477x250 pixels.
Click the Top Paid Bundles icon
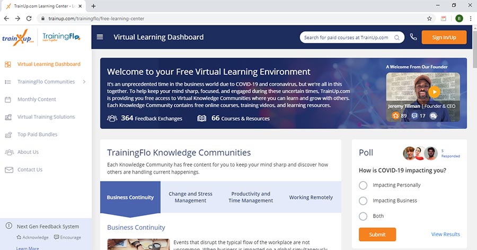(x=8, y=135)
